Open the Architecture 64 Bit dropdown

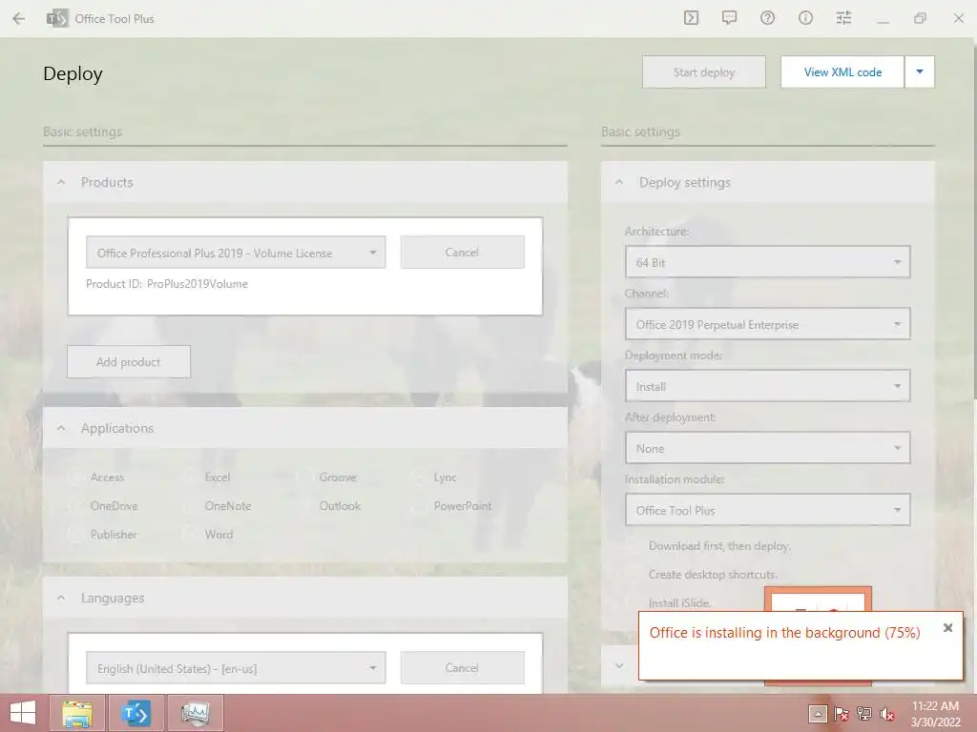coord(768,262)
